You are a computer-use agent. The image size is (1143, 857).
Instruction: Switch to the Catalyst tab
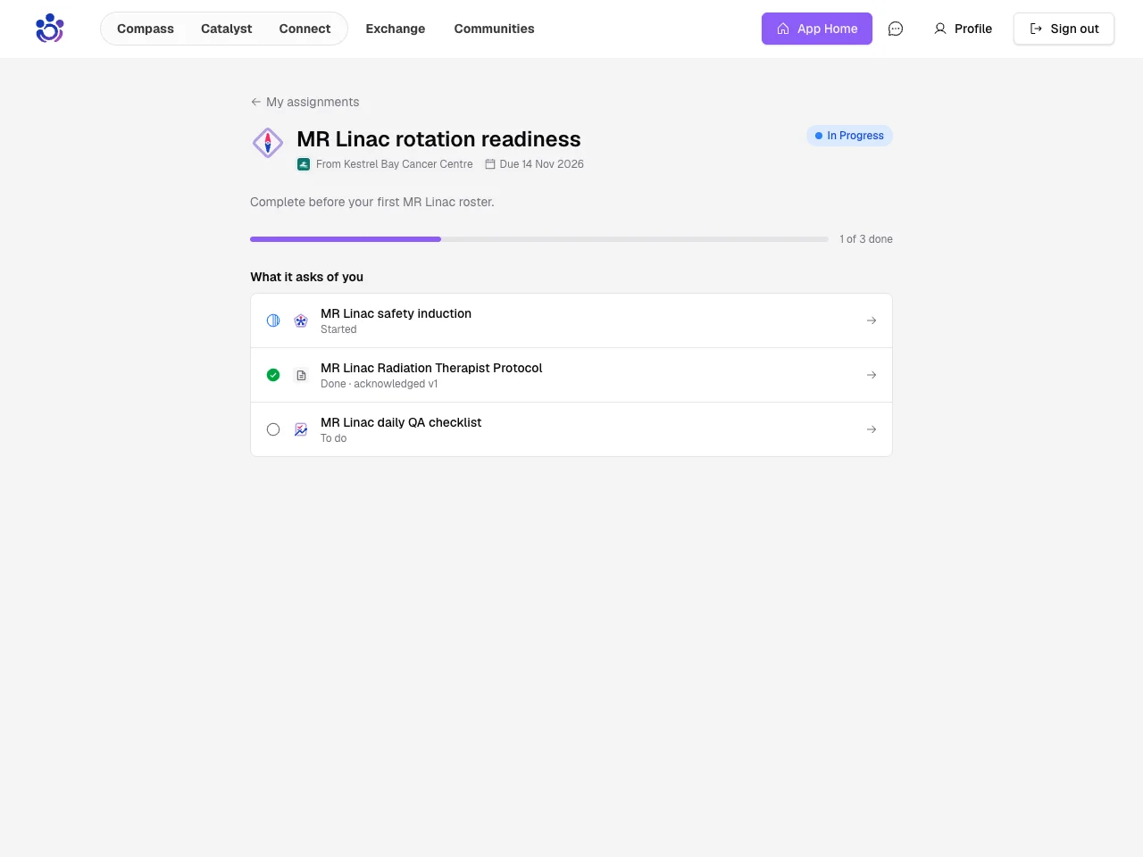click(x=227, y=29)
